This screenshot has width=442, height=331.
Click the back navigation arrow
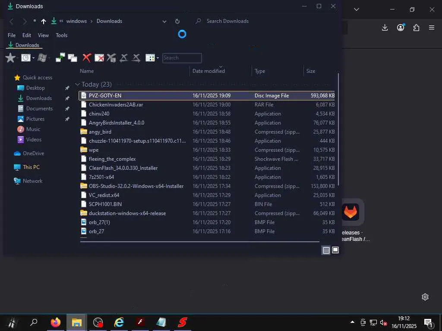click(12, 22)
